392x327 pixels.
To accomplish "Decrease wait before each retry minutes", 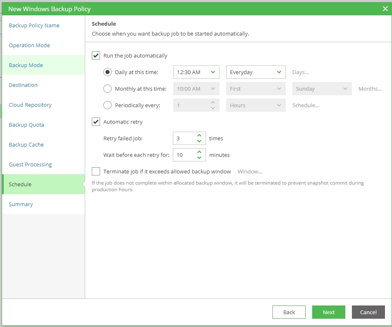I will coord(199,158).
